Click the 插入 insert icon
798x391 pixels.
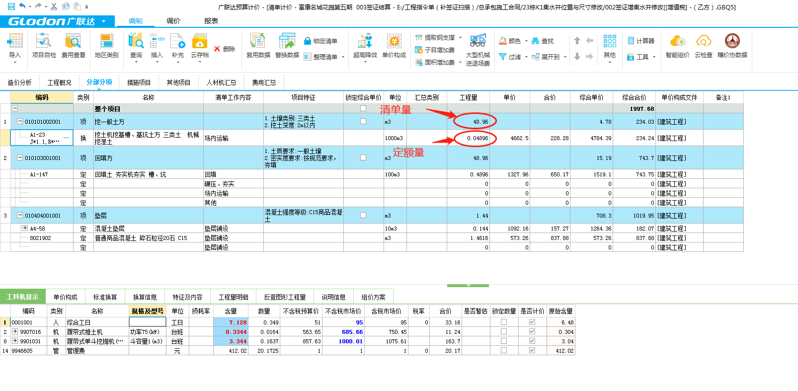coord(157,41)
